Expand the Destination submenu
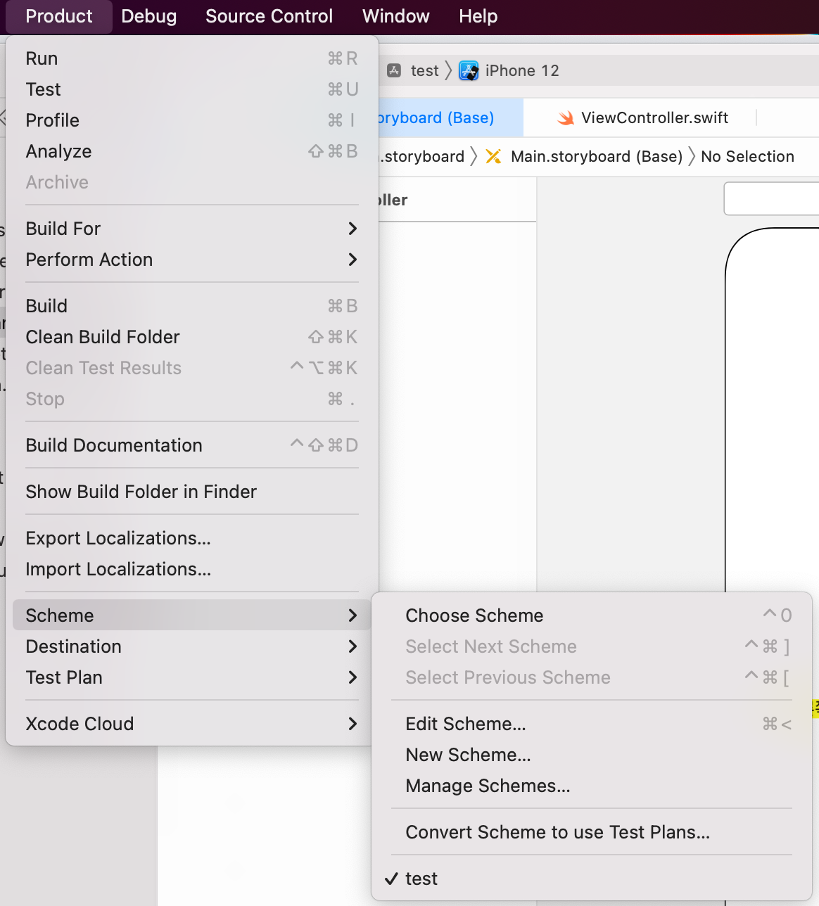The width and height of the screenshot is (819, 906). (191, 646)
